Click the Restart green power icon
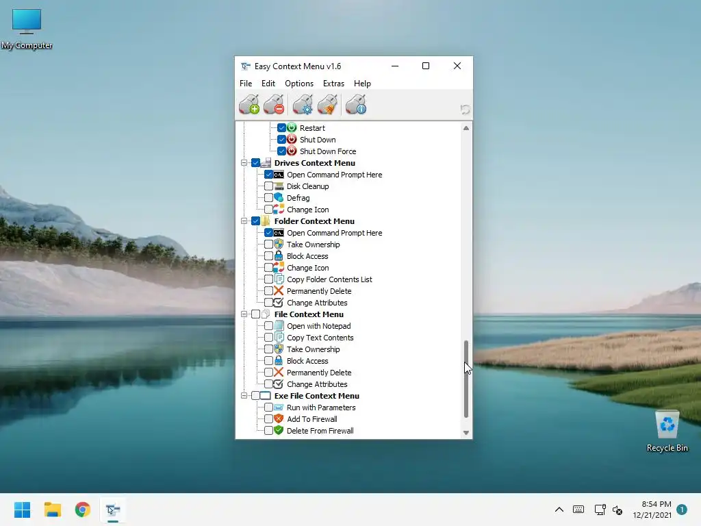Screen dimensions: 701x526 point(292,127)
